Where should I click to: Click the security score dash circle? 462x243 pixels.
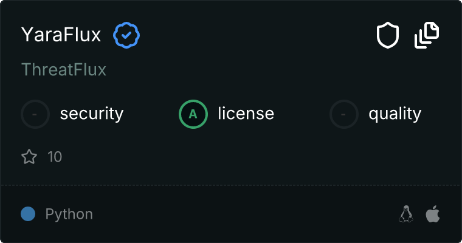click(x=35, y=114)
